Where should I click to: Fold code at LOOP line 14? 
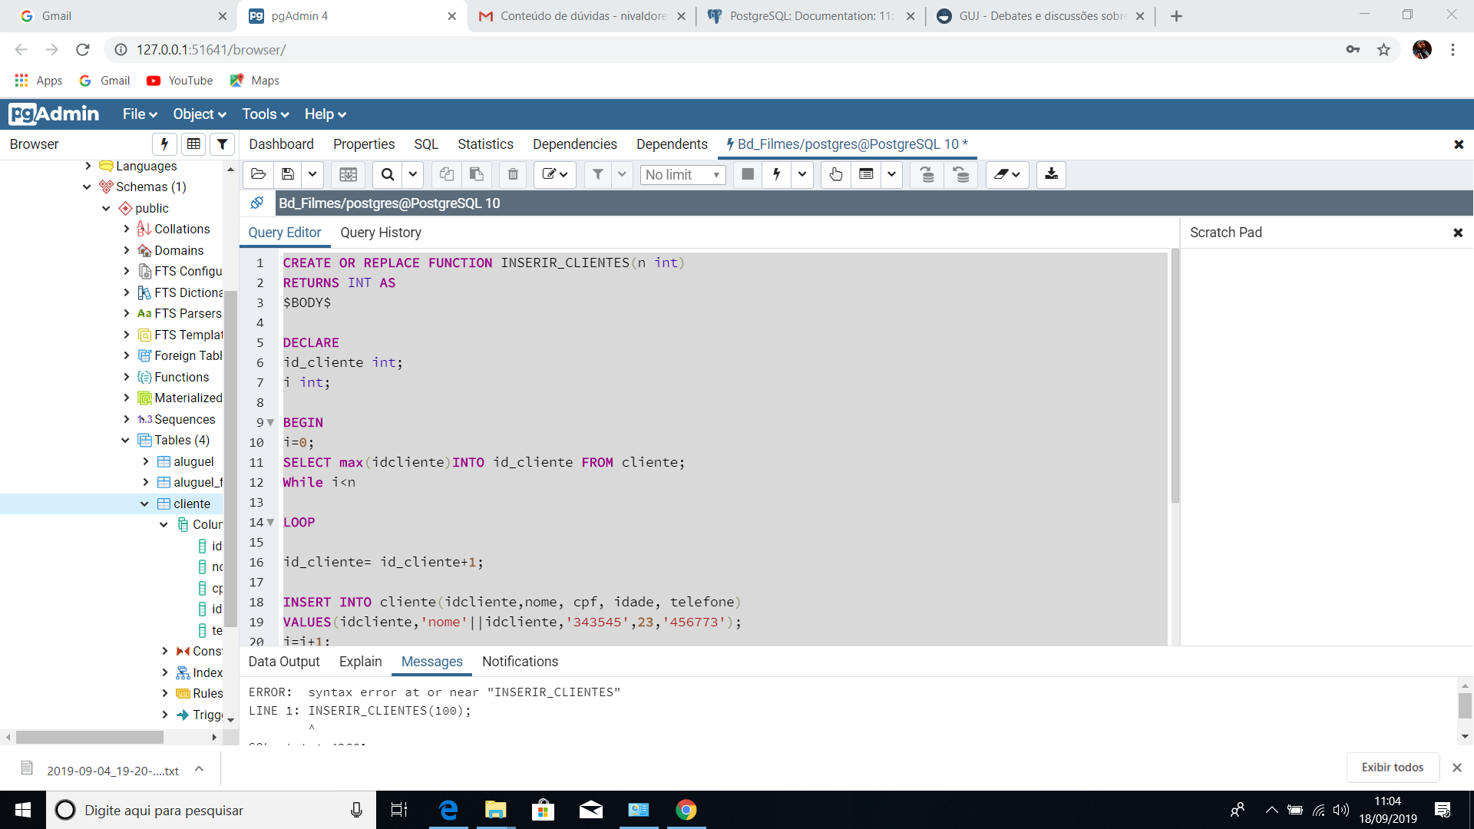click(x=270, y=523)
